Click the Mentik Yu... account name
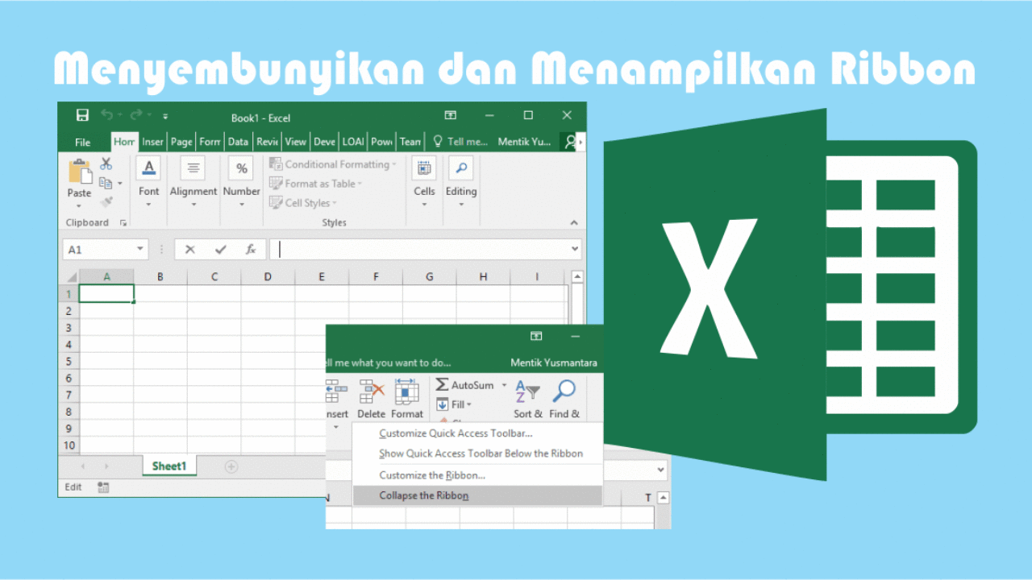The image size is (1032, 580). [524, 142]
